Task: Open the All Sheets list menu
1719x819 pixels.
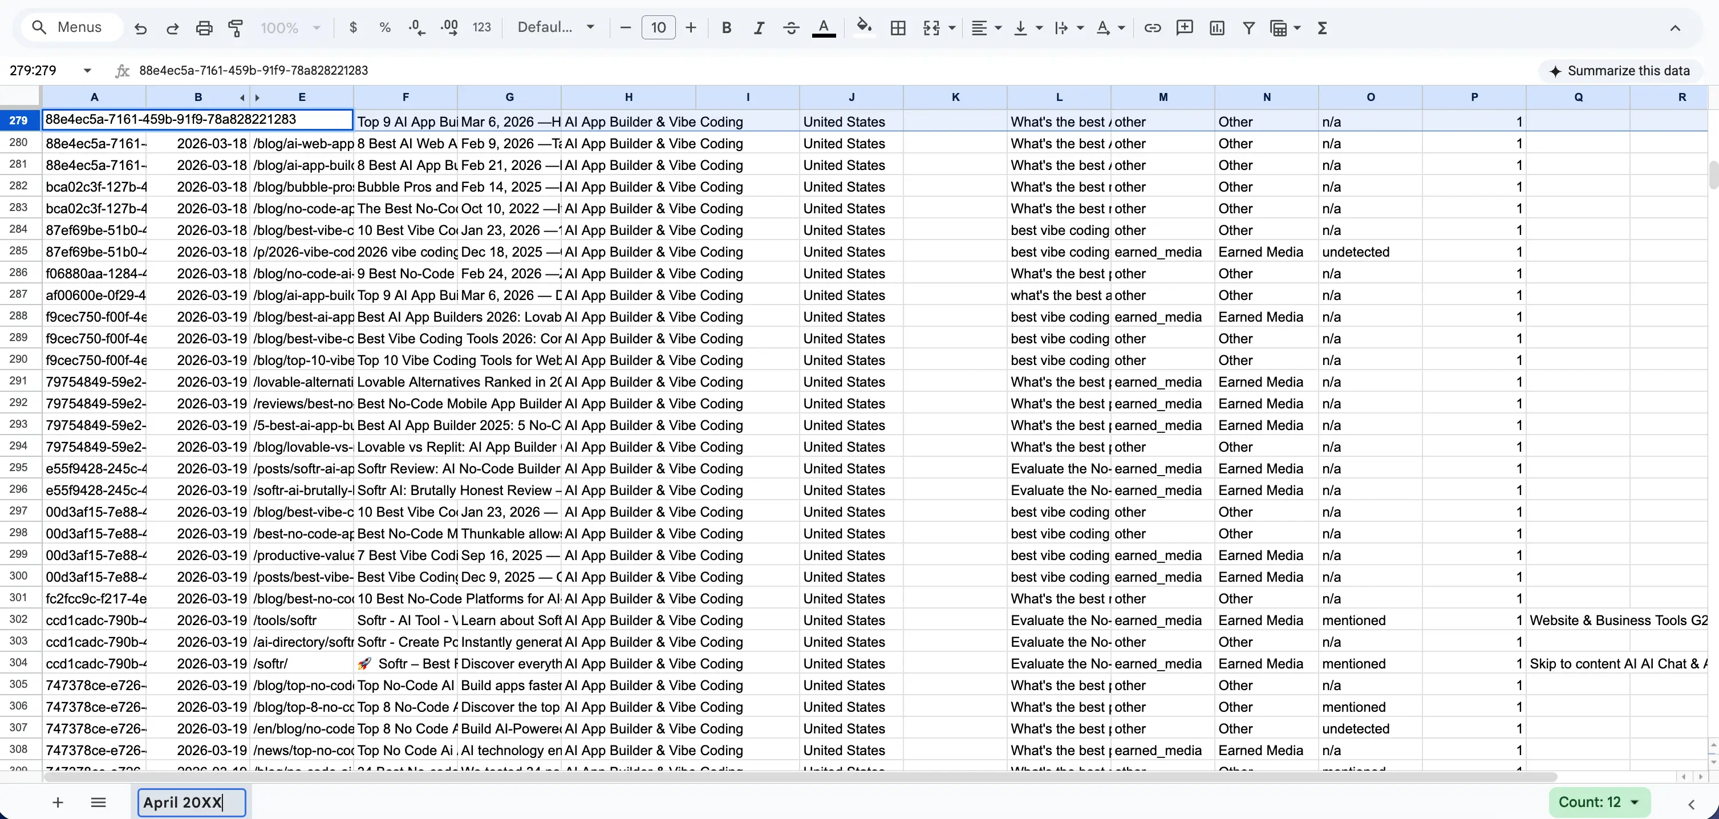Action: tap(98, 802)
